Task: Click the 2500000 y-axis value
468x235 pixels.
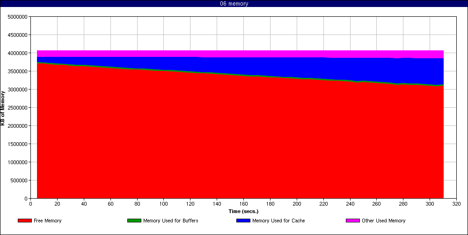Action: pos(18,107)
